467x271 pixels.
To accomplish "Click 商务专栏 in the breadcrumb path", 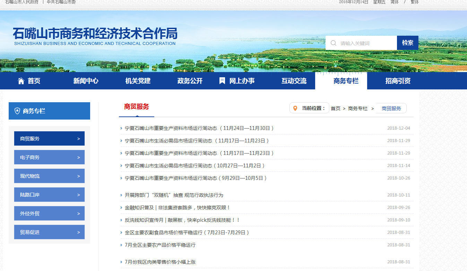I will pyautogui.click(x=357, y=108).
